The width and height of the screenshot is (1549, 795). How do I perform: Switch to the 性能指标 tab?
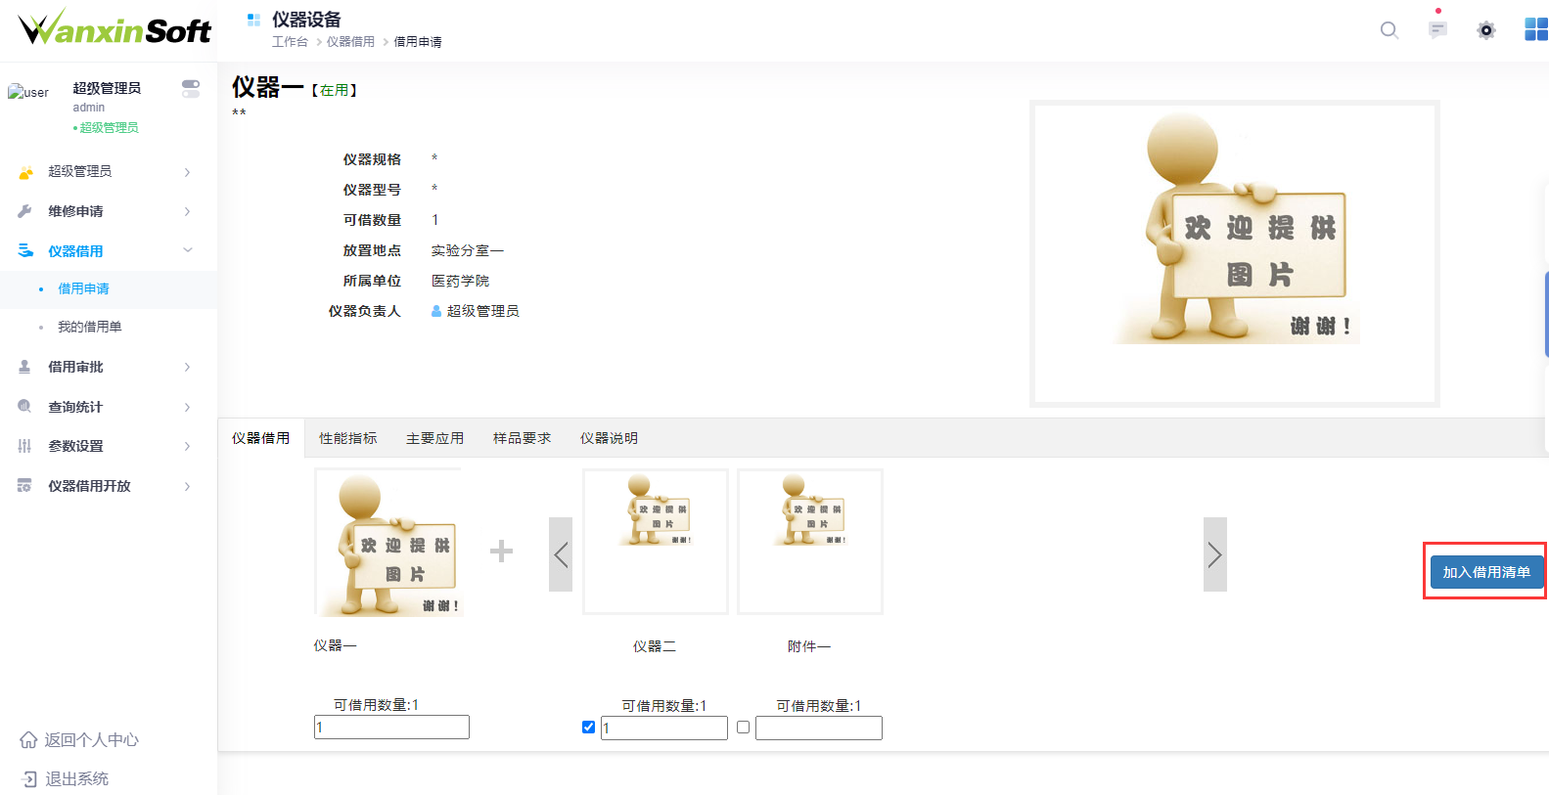tap(347, 438)
